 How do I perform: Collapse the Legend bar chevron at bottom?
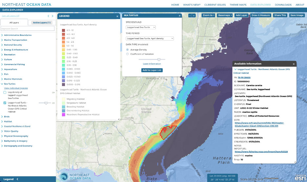[17, 179]
